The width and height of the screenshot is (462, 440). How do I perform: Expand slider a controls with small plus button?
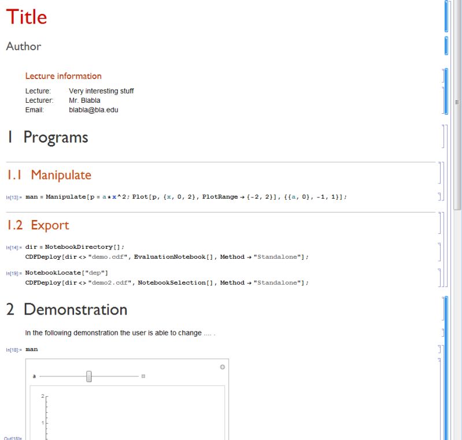(x=143, y=376)
